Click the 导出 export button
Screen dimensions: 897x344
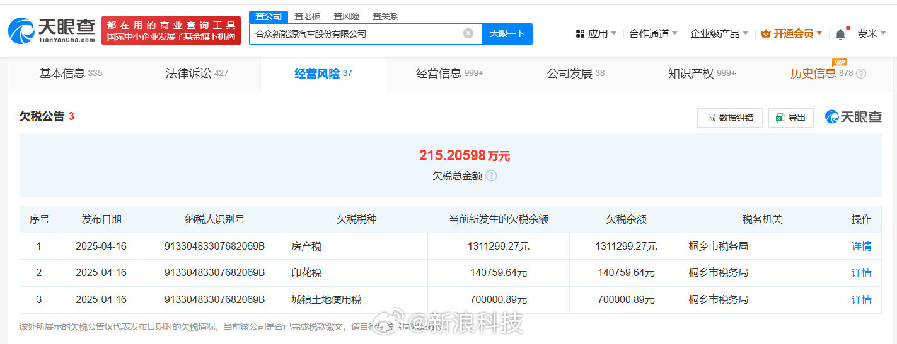791,118
